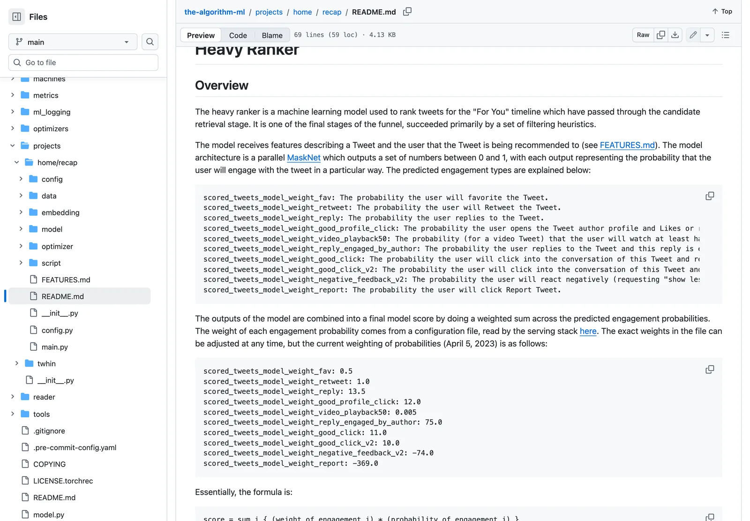Collapse the home/recap folder chevron
This screenshot has width=750, height=521.
17,162
